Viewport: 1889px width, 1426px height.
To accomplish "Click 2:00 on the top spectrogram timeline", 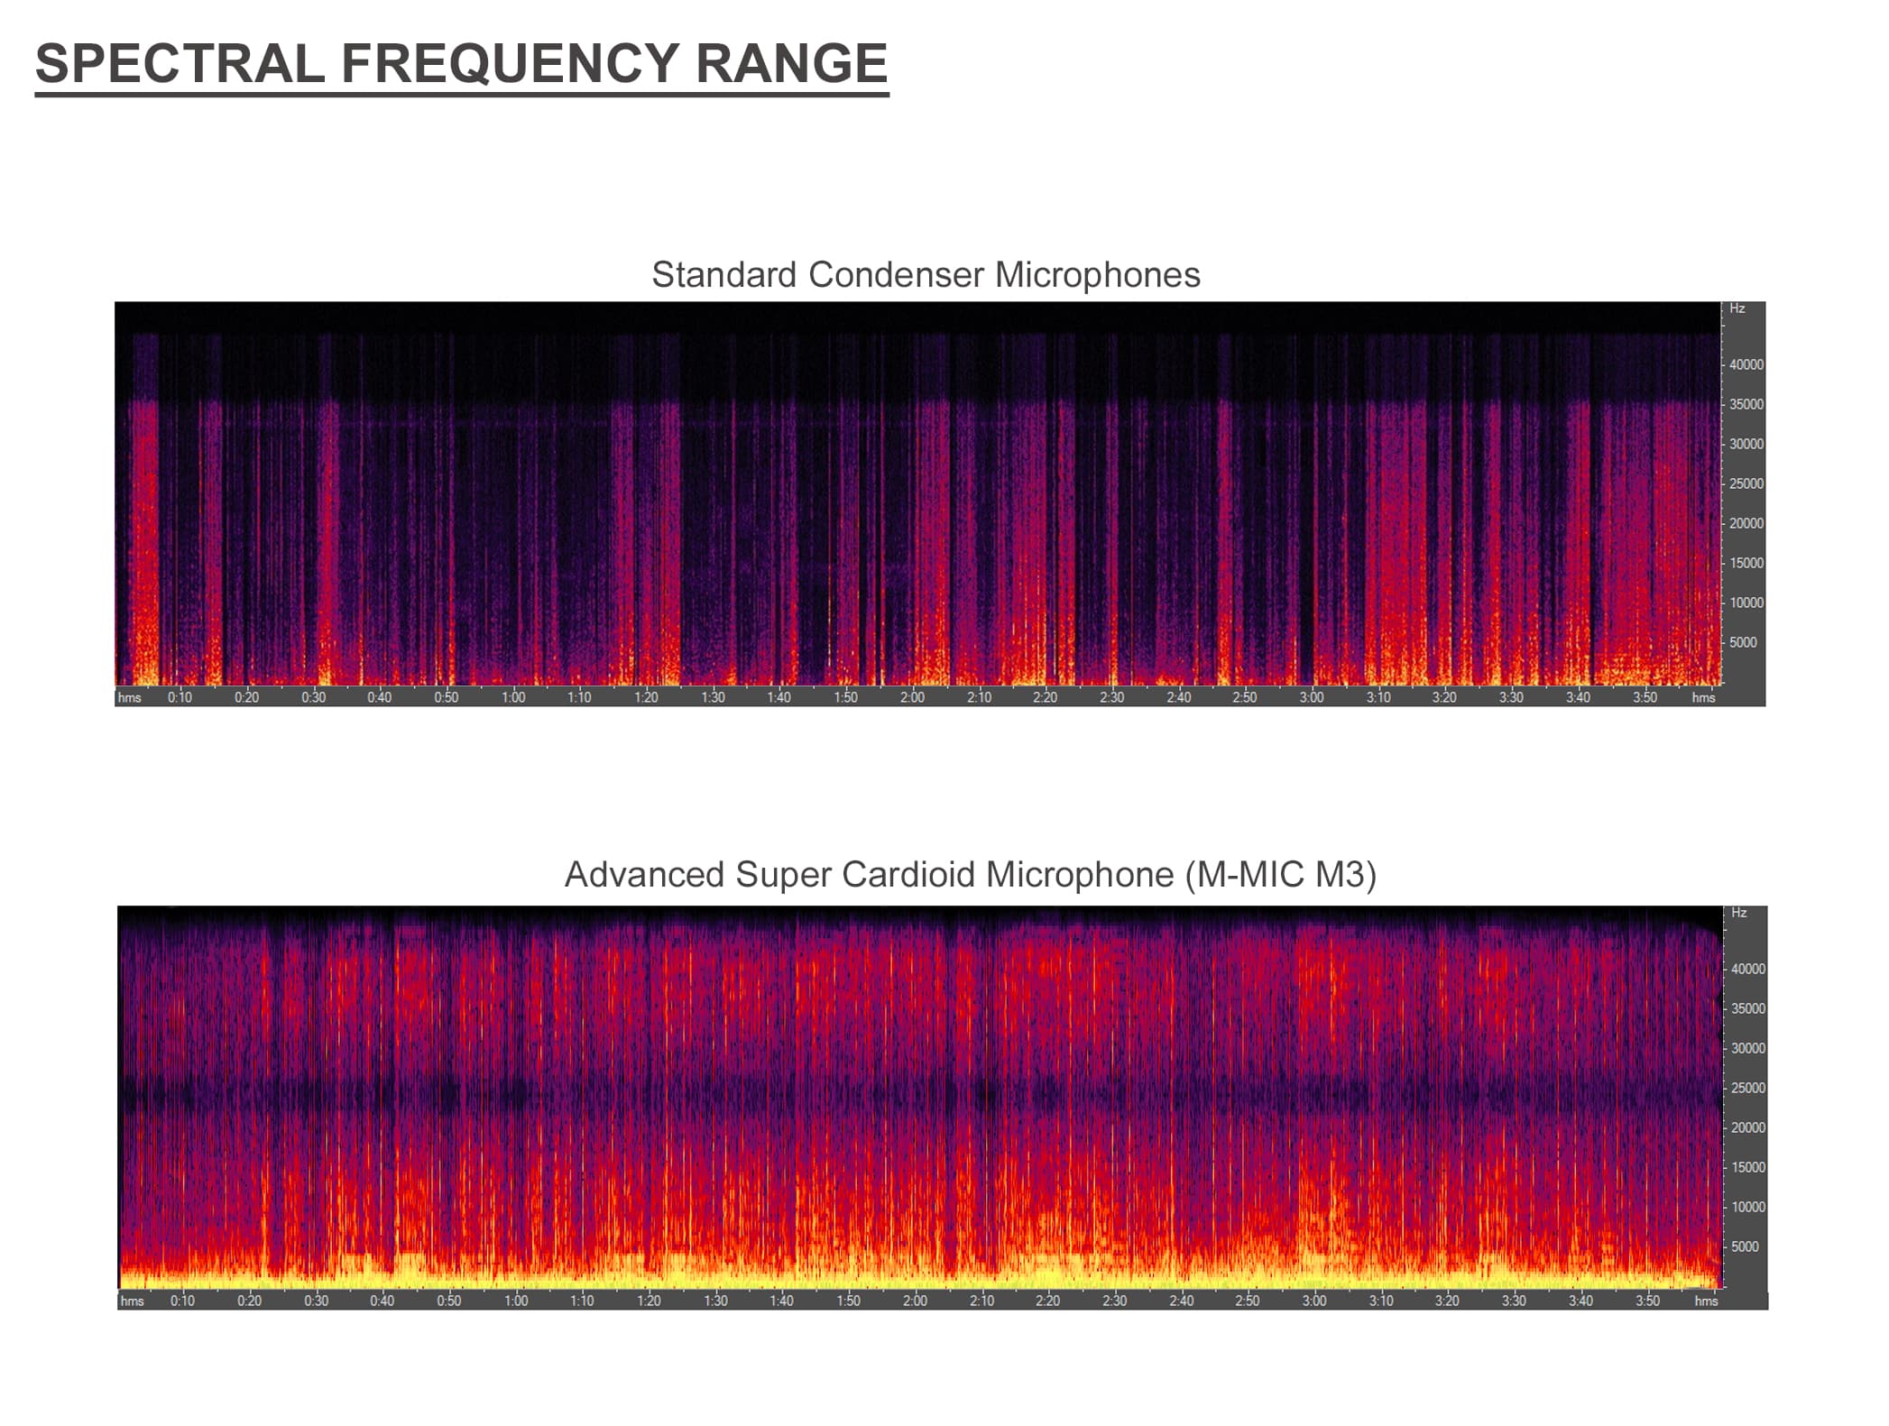I will [912, 697].
